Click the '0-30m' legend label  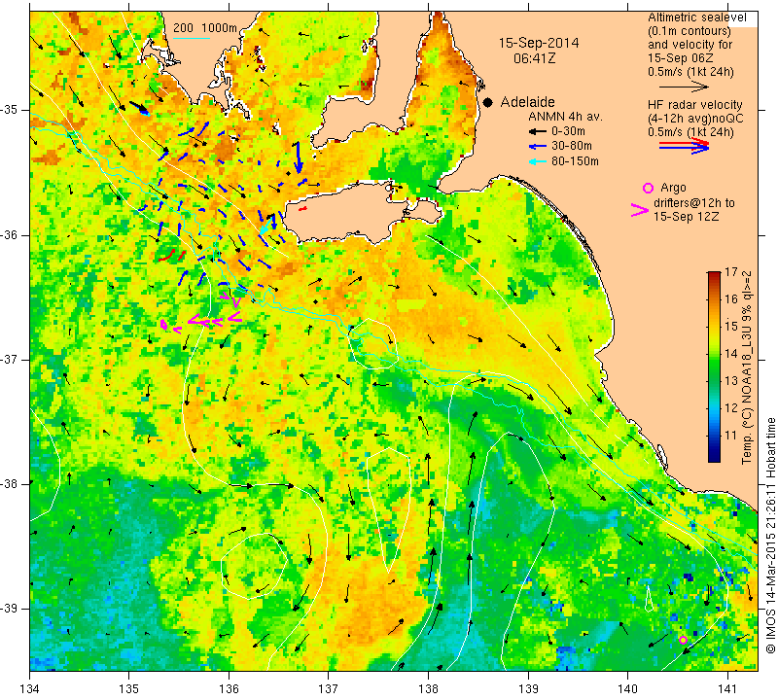(568, 131)
